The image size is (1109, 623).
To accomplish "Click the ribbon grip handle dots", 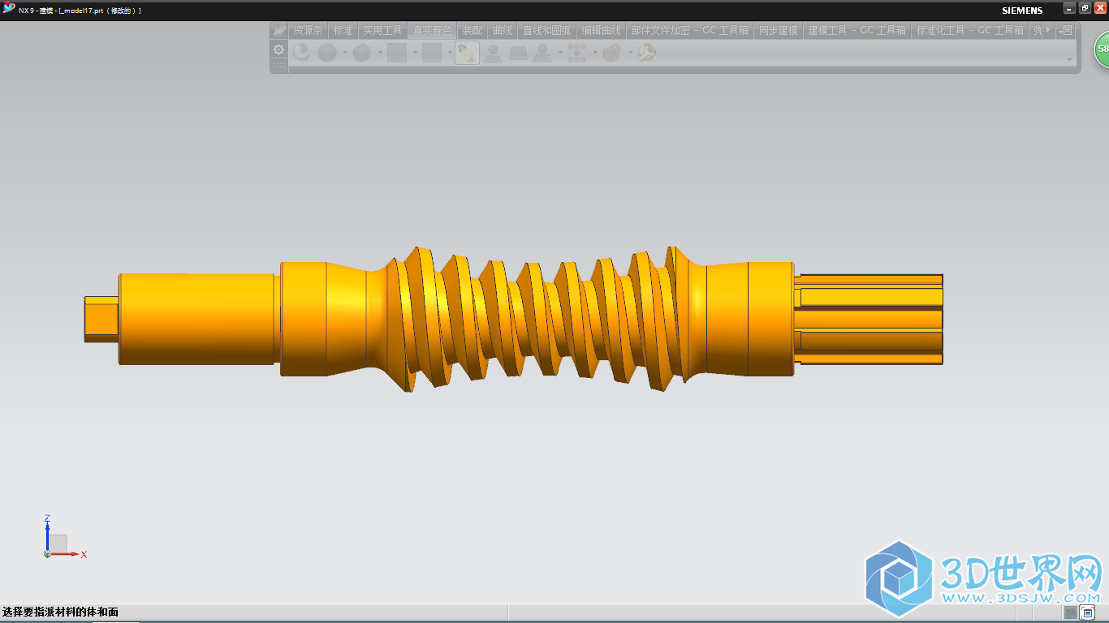I will [x=278, y=65].
